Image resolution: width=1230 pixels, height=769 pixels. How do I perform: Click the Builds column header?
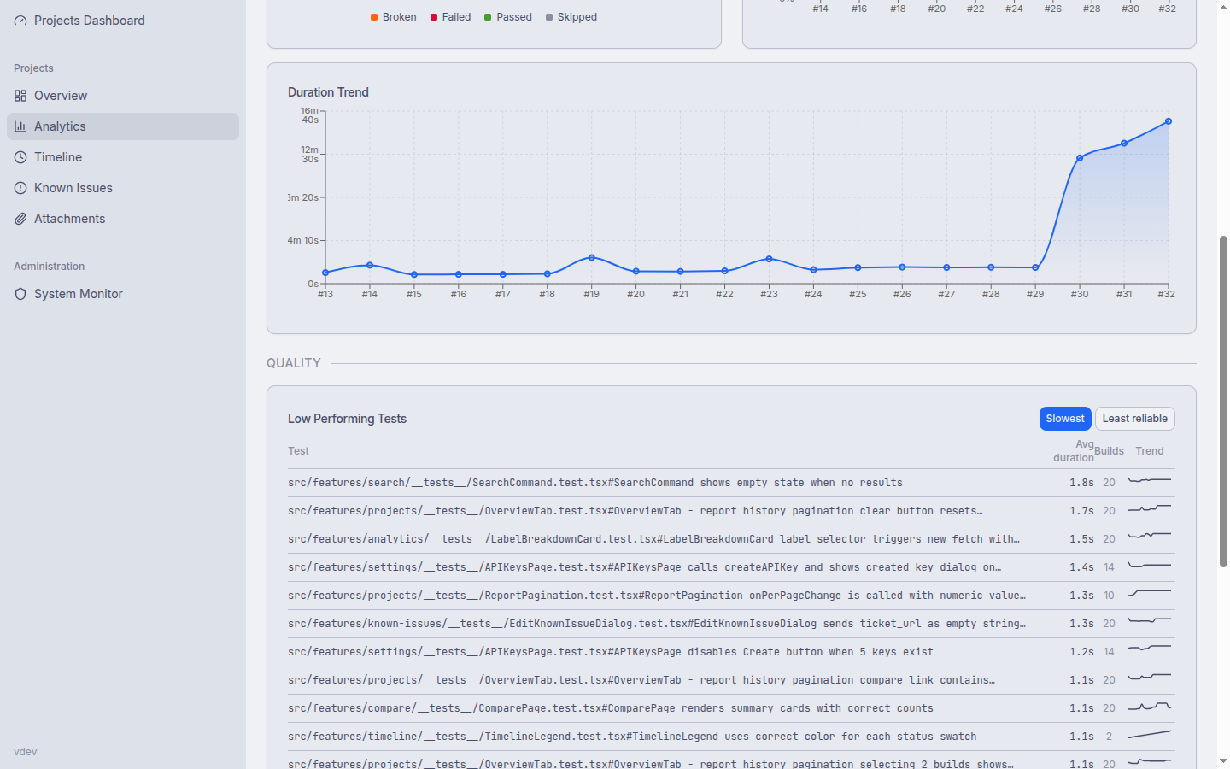pos(1109,451)
